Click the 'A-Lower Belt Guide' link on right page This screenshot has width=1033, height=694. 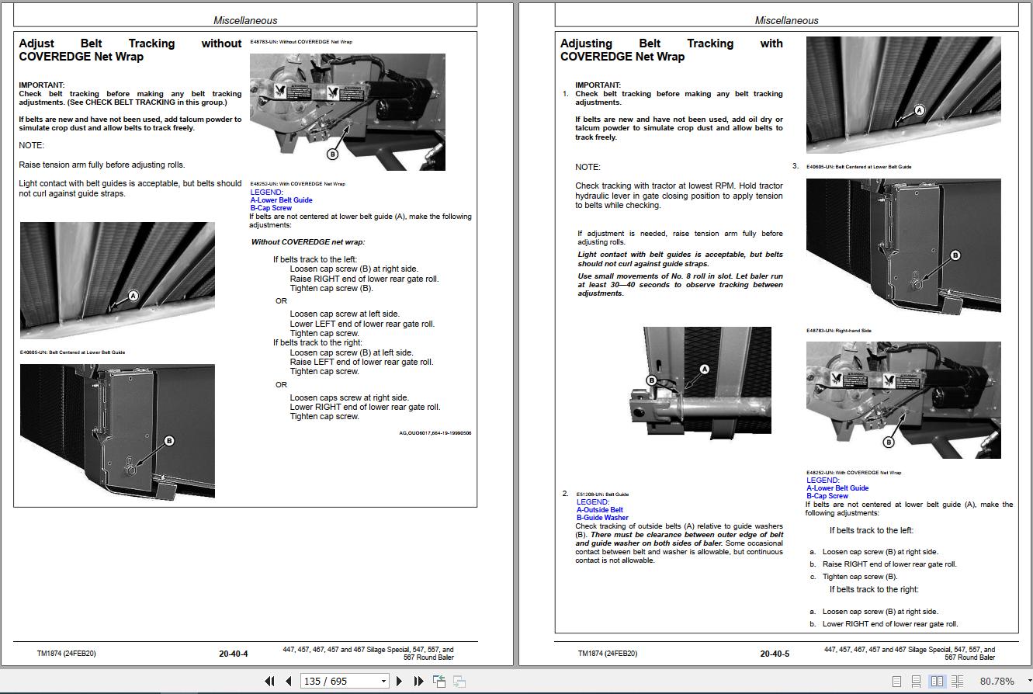[x=837, y=488]
